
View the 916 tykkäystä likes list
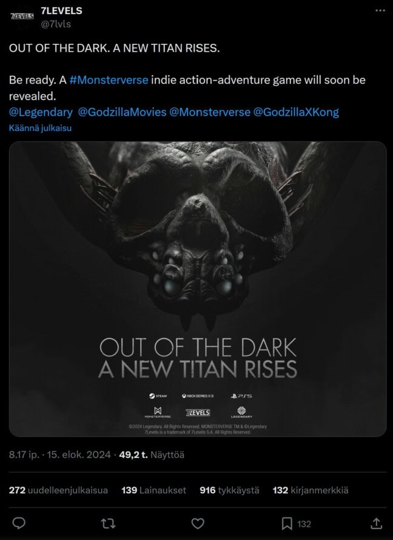tap(229, 490)
